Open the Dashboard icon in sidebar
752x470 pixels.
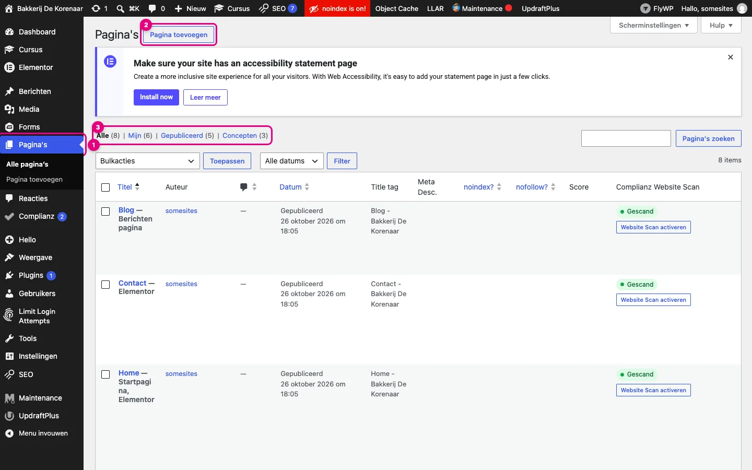point(9,32)
